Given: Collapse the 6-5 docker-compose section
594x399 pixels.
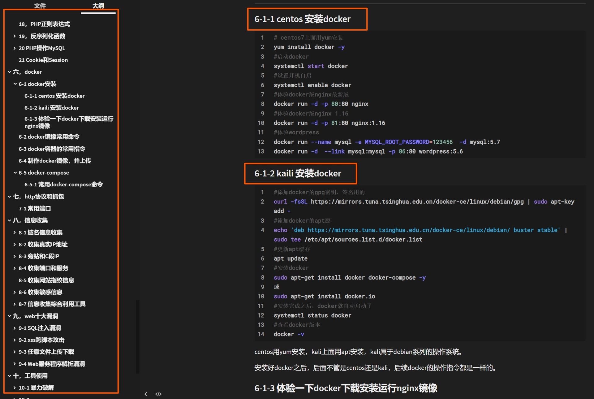Looking at the screenshot, I should (15, 173).
